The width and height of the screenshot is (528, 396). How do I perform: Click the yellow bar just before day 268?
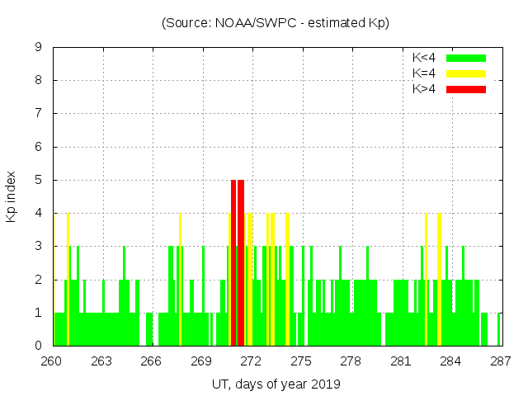(180, 280)
